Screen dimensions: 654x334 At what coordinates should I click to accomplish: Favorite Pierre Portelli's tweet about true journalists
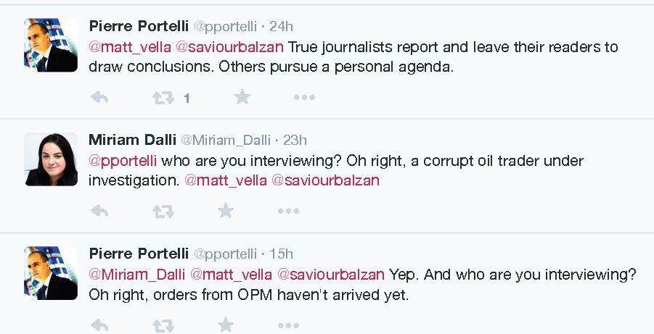pyautogui.click(x=242, y=97)
